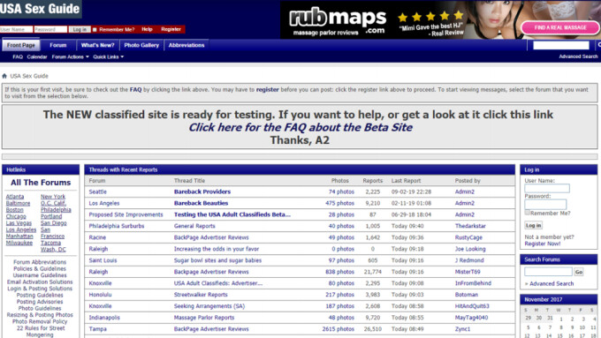Viewport: 601px width, 338px height.
Task: Open the Baltimore forum hotlink
Action: [x=18, y=203]
